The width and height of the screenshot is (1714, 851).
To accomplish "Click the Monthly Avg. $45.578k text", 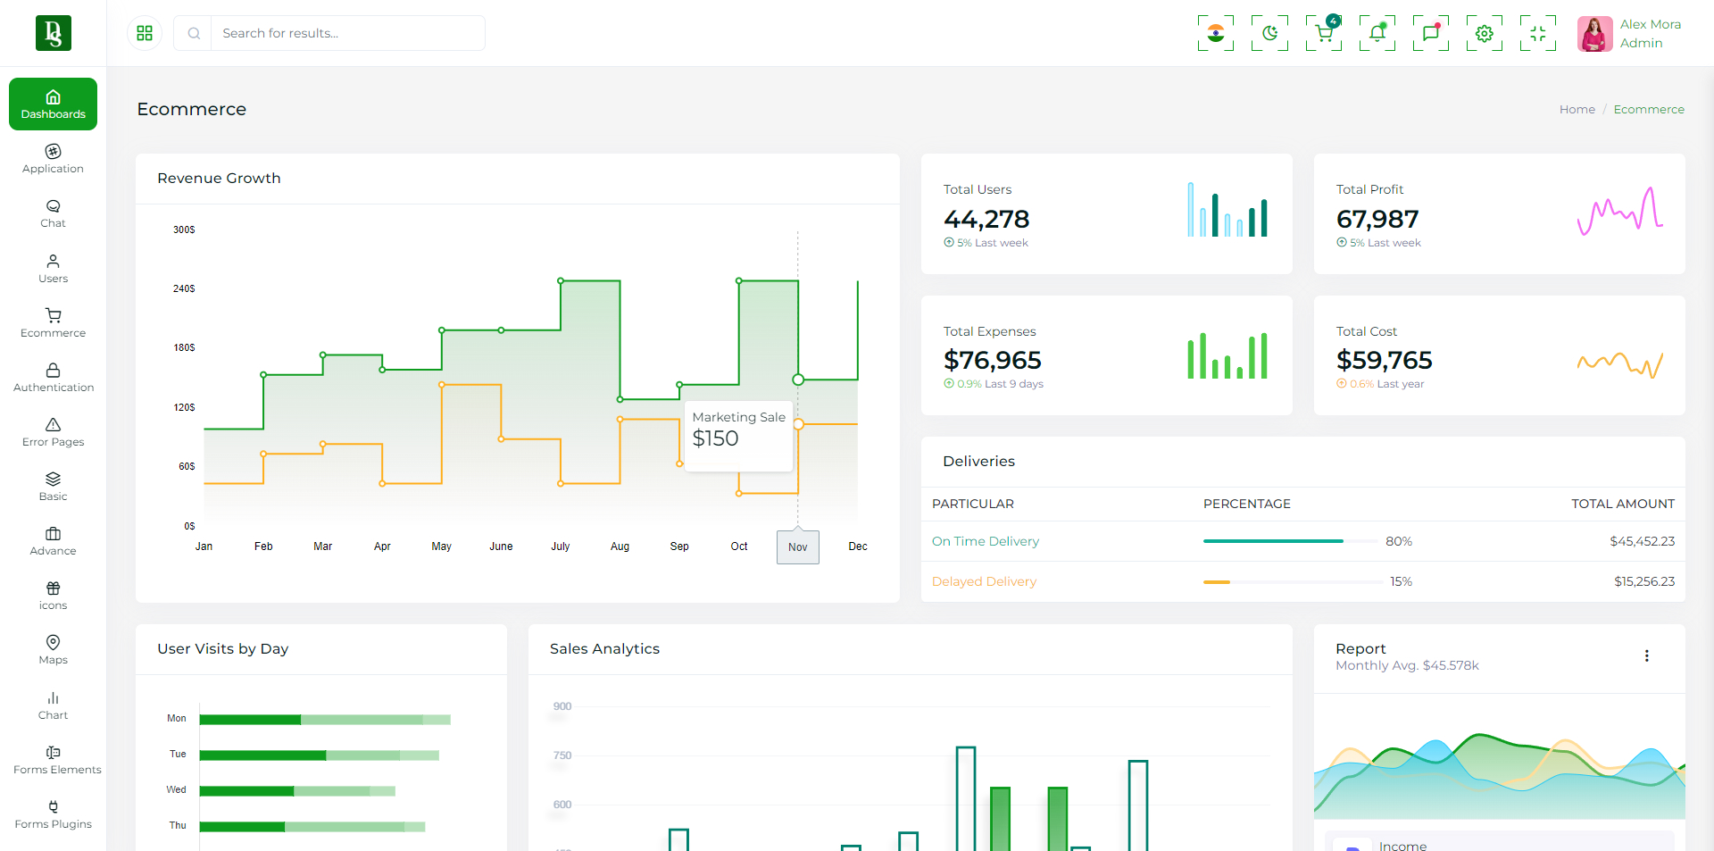I will tap(1407, 665).
